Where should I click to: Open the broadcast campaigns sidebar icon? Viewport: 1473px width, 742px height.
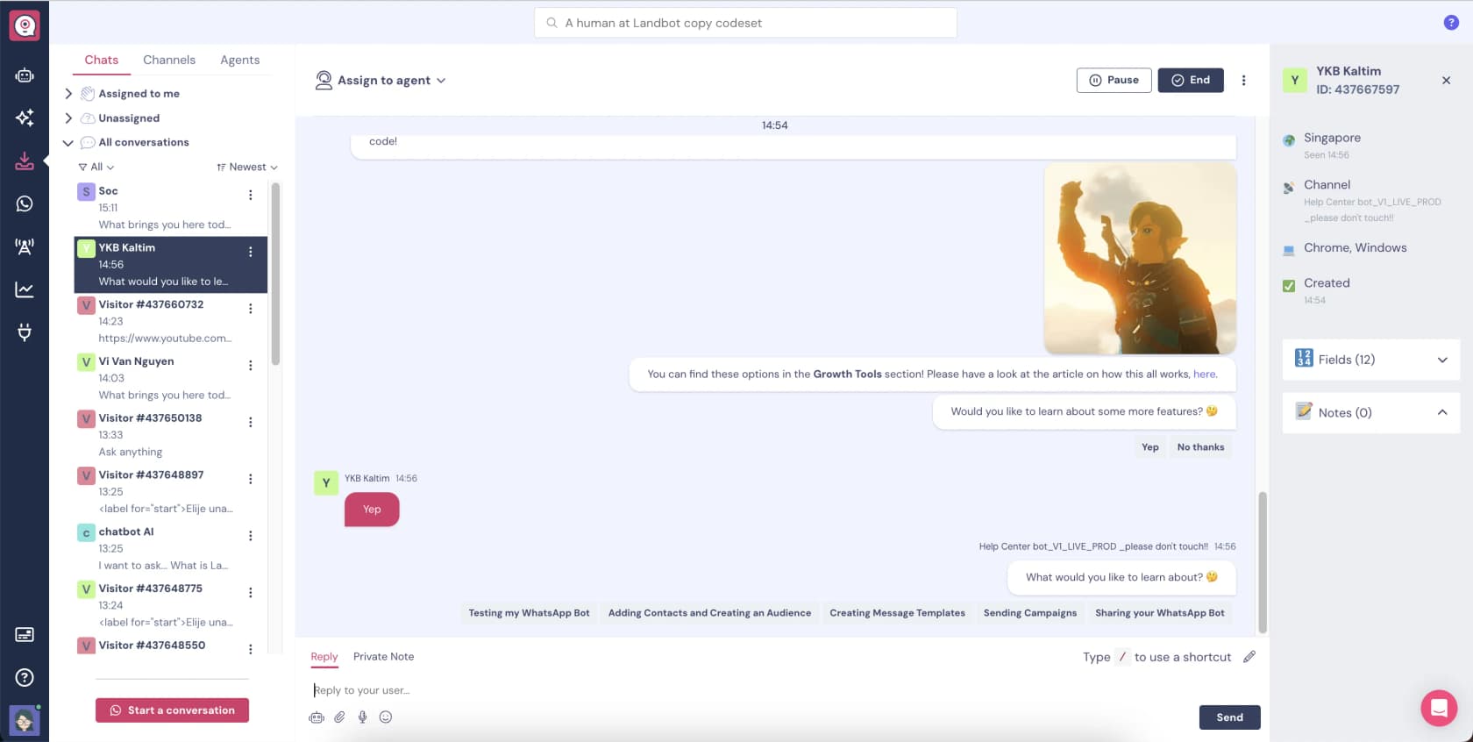25,246
